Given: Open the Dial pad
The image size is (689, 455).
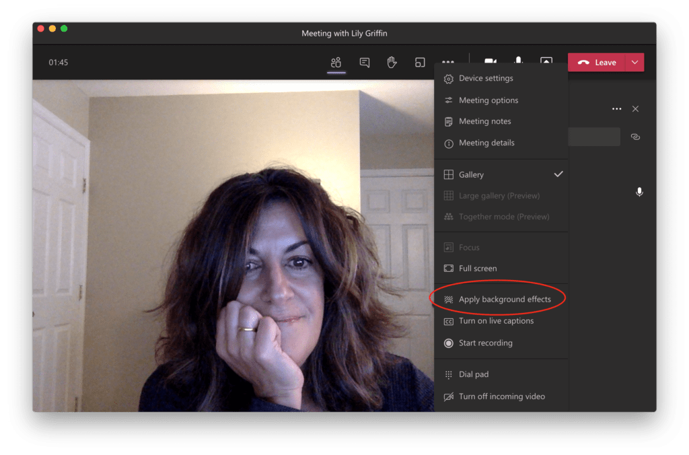Looking at the screenshot, I should (501, 374).
